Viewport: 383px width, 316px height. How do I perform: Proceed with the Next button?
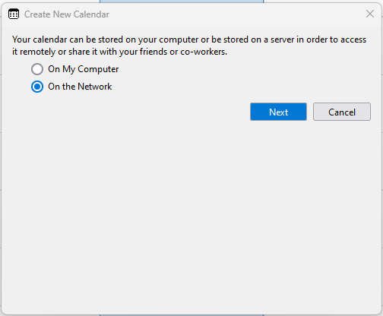(x=278, y=112)
